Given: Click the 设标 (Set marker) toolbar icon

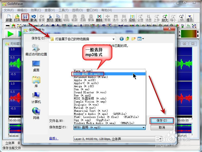Looking at the screenshot, I should point(132,18).
